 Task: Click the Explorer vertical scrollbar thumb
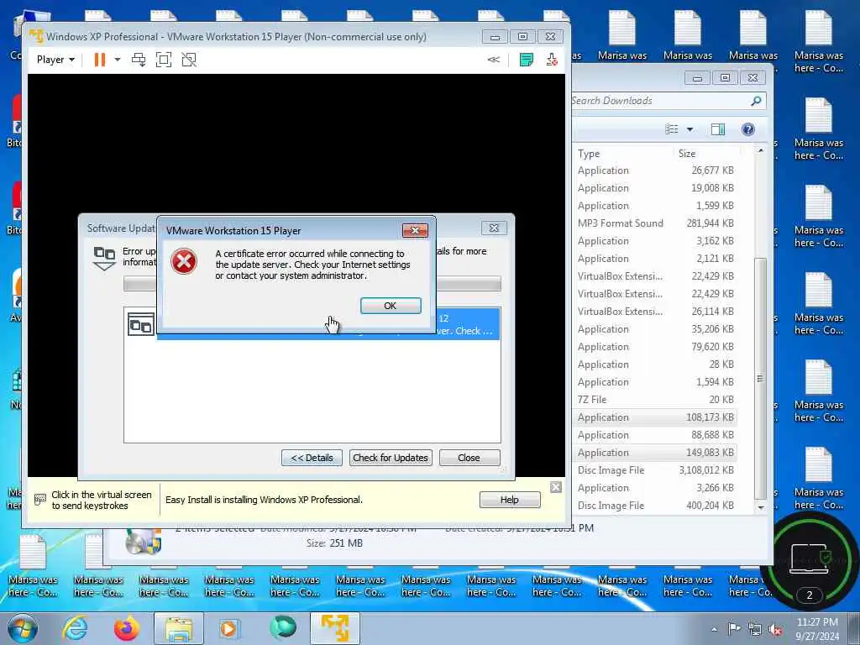[x=760, y=379]
